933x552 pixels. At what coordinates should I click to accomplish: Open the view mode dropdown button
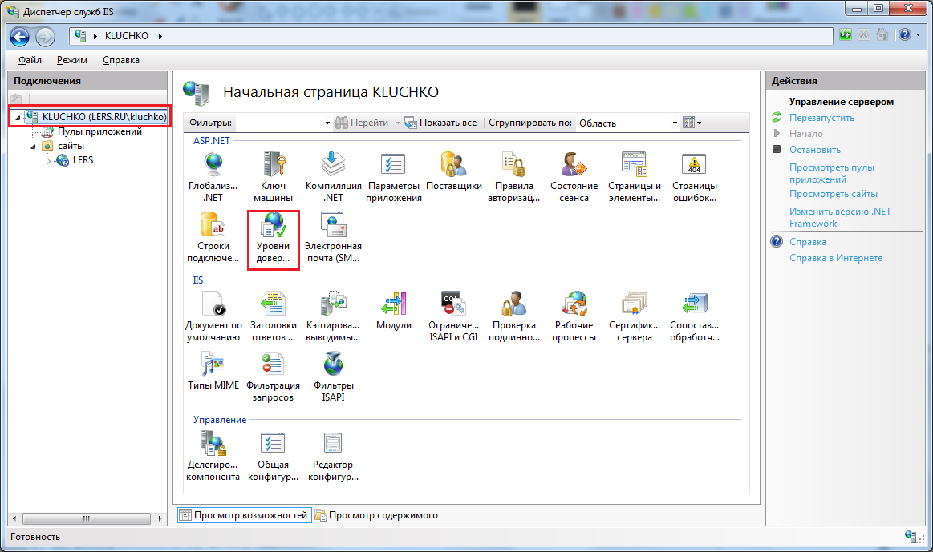(x=692, y=123)
